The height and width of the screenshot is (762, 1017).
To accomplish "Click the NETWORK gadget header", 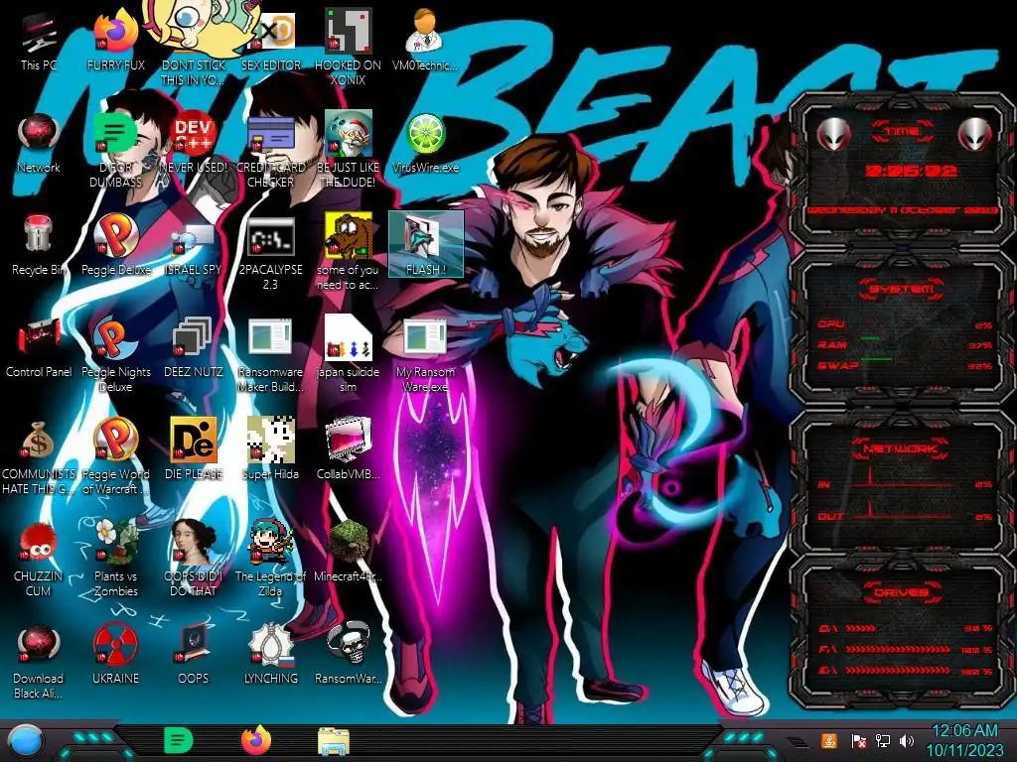I will (x=900, y=448).
